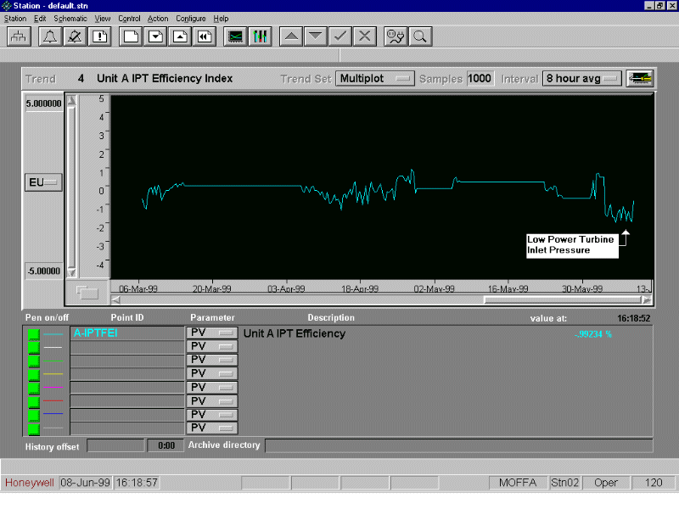This screenshot has width=679, height=509.
Task: Open the Trend Set Multiplot dropdown
Action: tap(375, 79)
